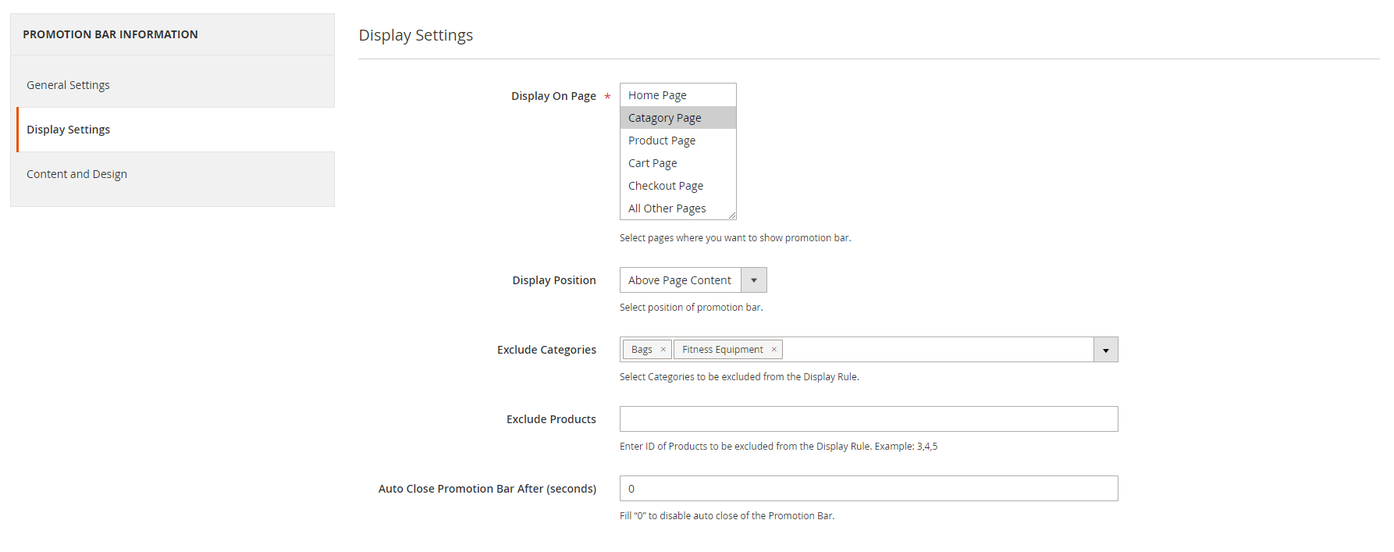This screenshot has height=552, width=1394.
Task: Click the Exclude Products label
Action: click(x=551, y=419)
